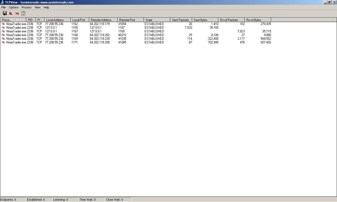Click sent bytes value 322,400
This screenshot has width=337, height=202.
(x=213, y=39)
